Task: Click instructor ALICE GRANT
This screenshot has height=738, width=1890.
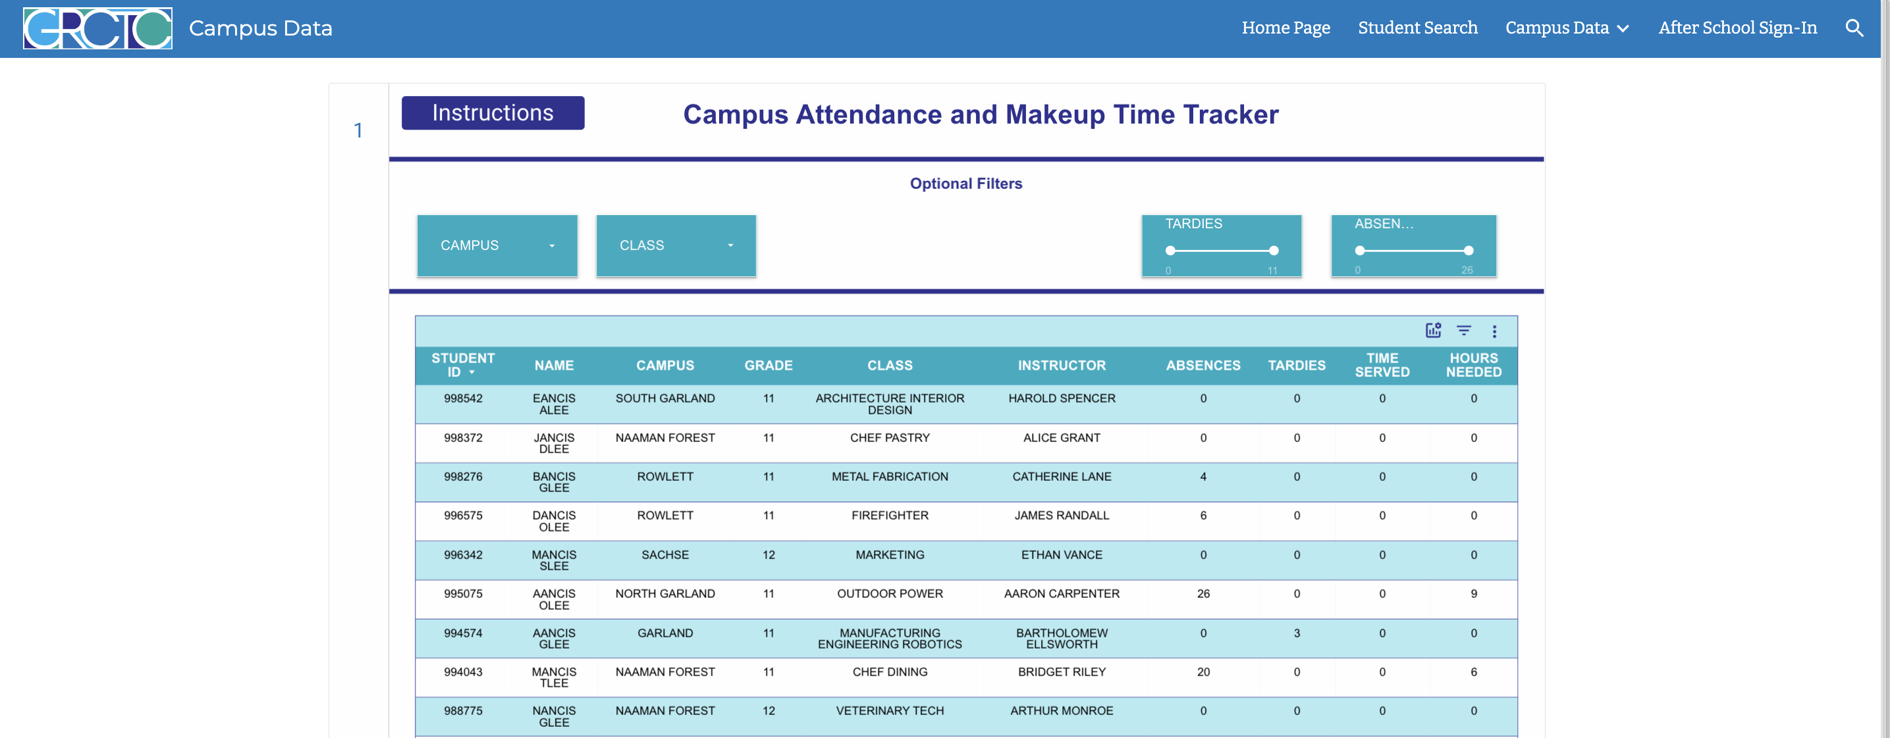Action: (x=1062, y=438)
